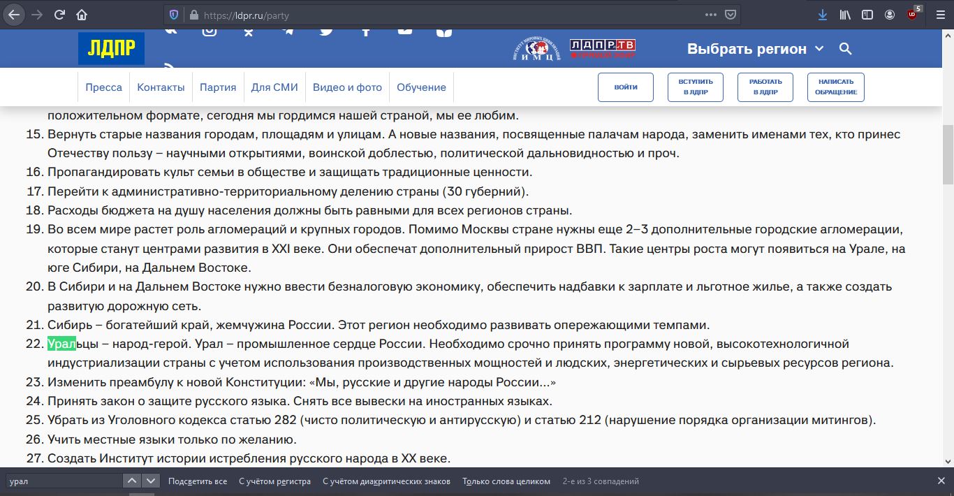This screenshot has width=954, height=496.
Task: Click the page vertical scrollbar thumb
Action: pyautogui.click(x=948, y=154)
